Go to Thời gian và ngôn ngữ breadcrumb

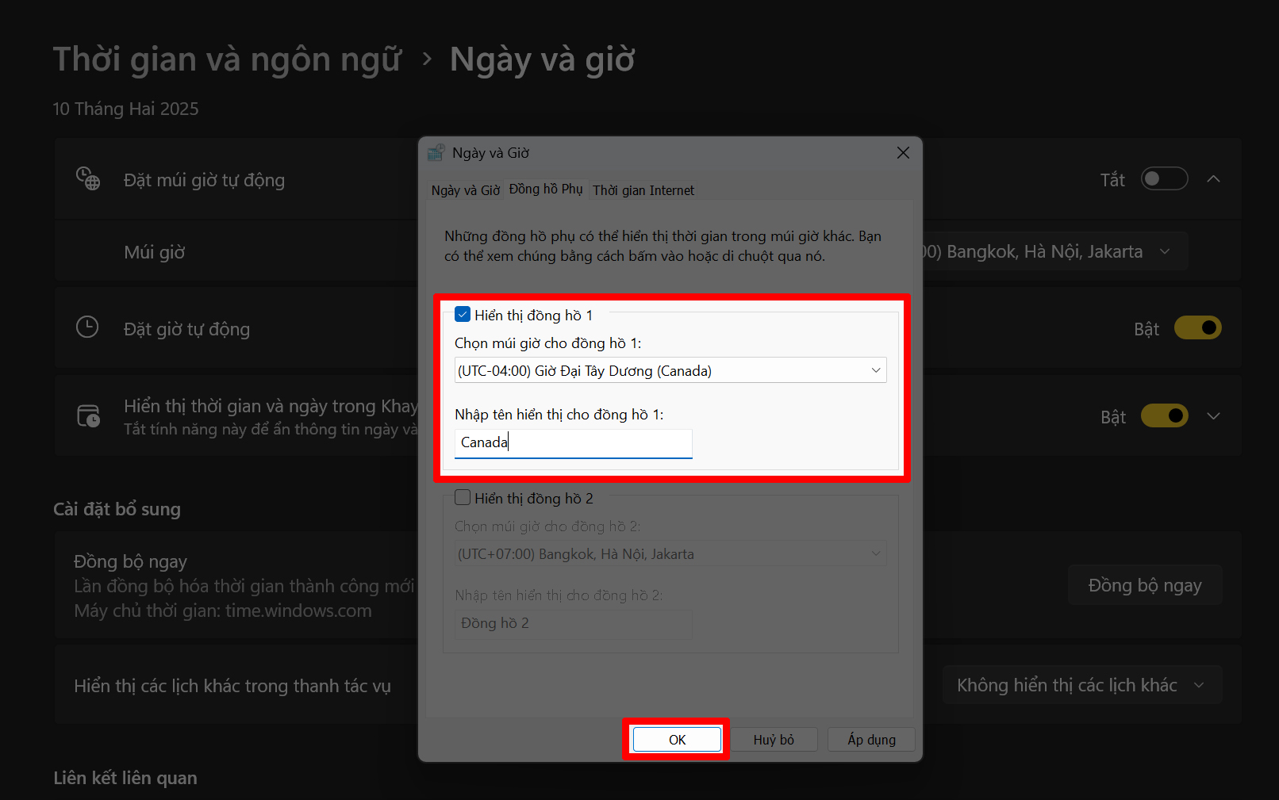point(228,59)
